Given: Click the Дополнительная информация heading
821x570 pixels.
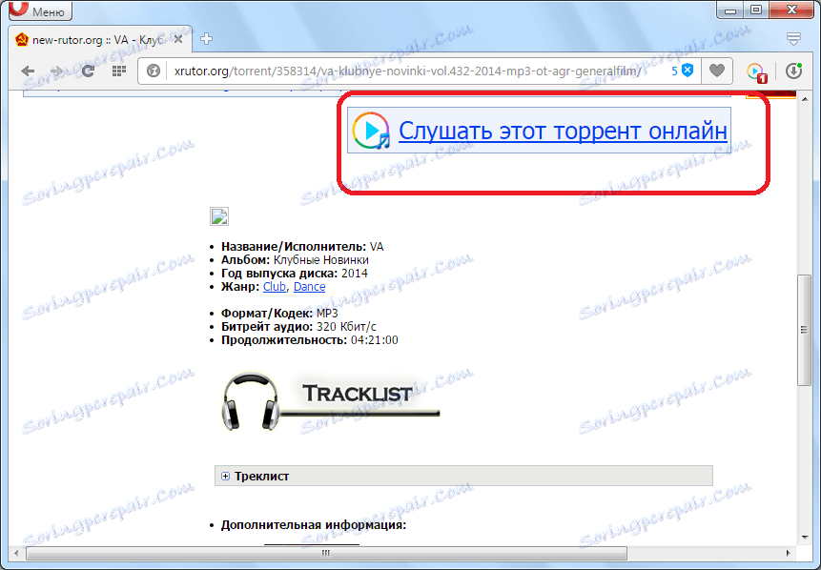Looking at the screenshot, I should tap(313, 525).
